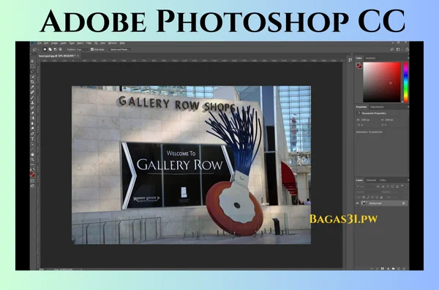Select the Eraser tool
439x290 pixels.
point(32,112)
